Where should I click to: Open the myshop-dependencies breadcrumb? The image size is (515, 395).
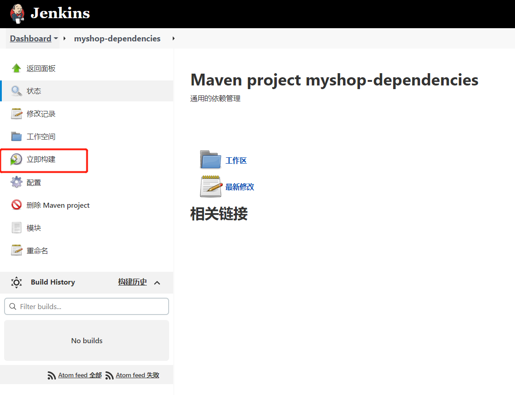click(x=117, y=39)
